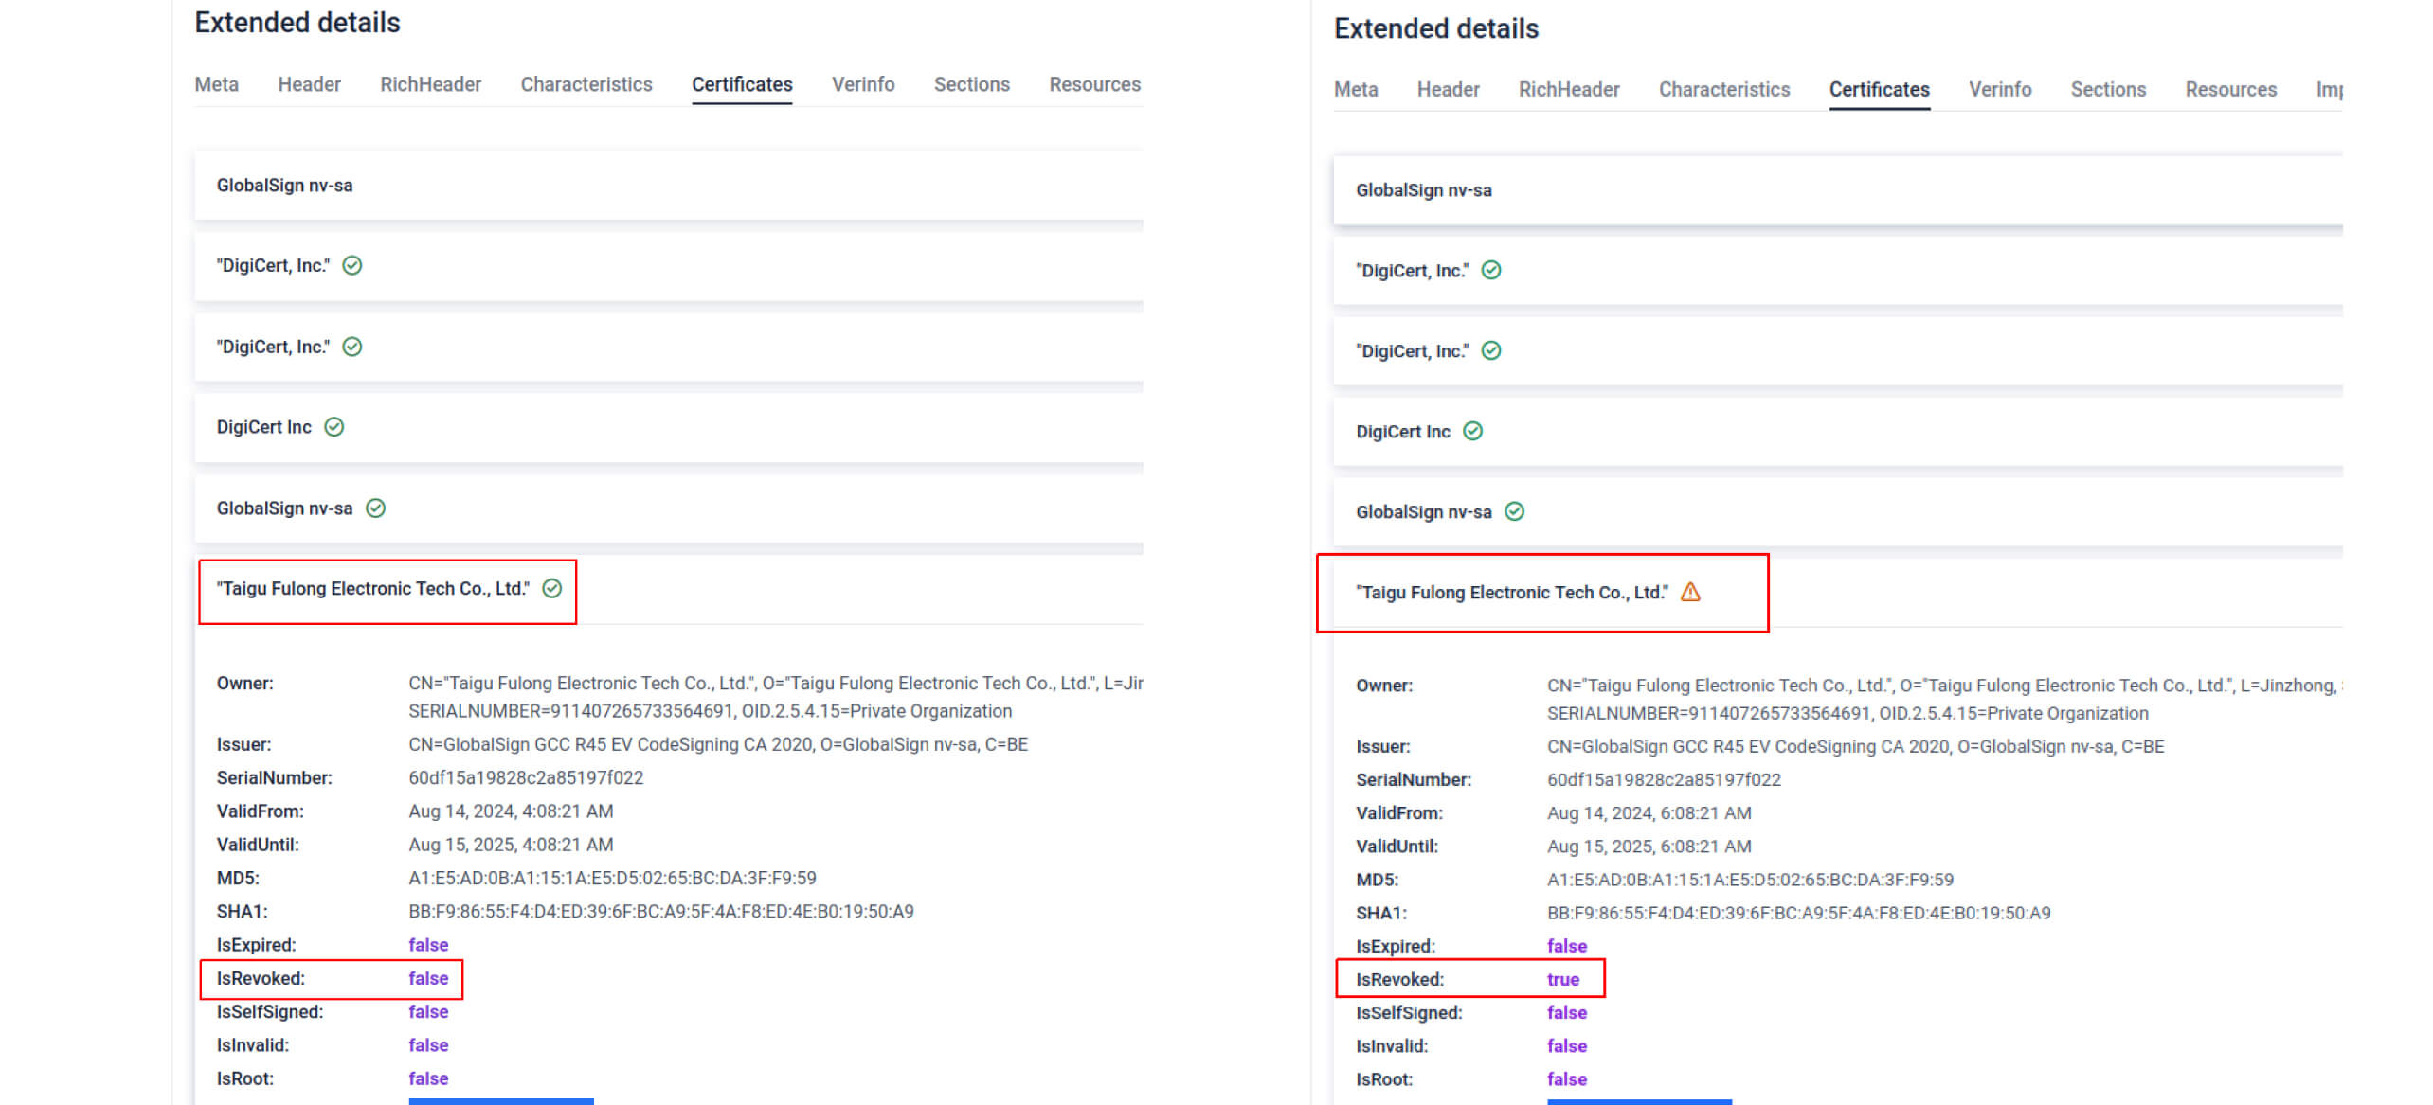Collapse the revoked Taigu Fulong certificate in right panel

click(x=1511, y=593)
